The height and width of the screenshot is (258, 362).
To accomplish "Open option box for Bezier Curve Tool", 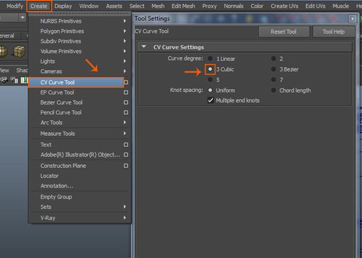I will pos(125,102).
